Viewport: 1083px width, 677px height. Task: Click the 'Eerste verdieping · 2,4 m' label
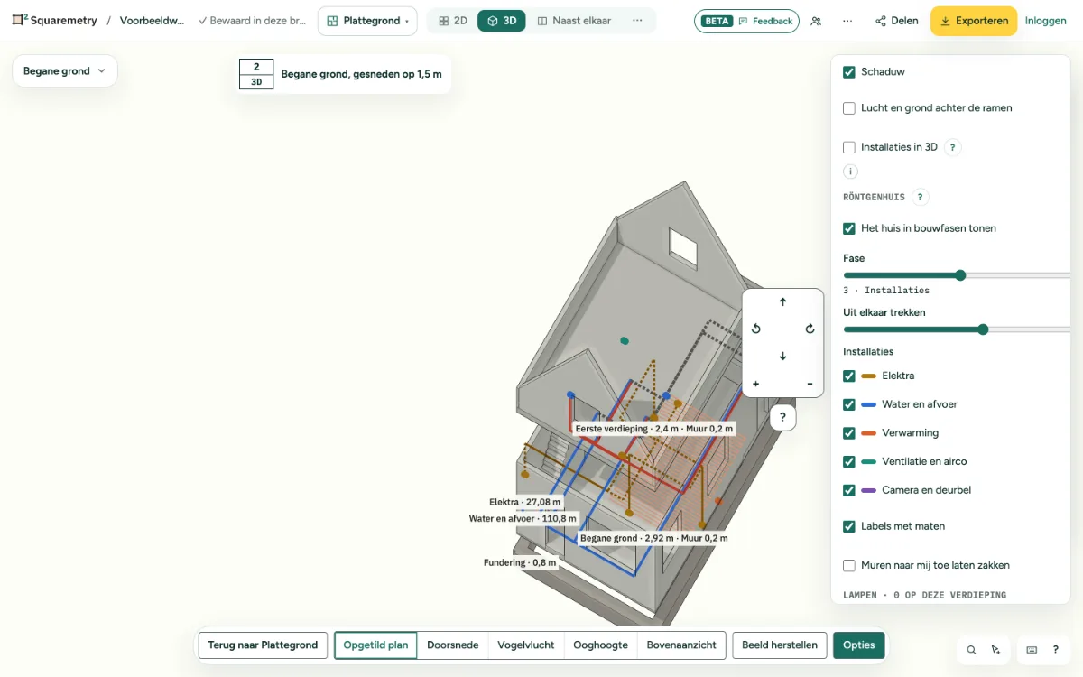coord(654,429)
